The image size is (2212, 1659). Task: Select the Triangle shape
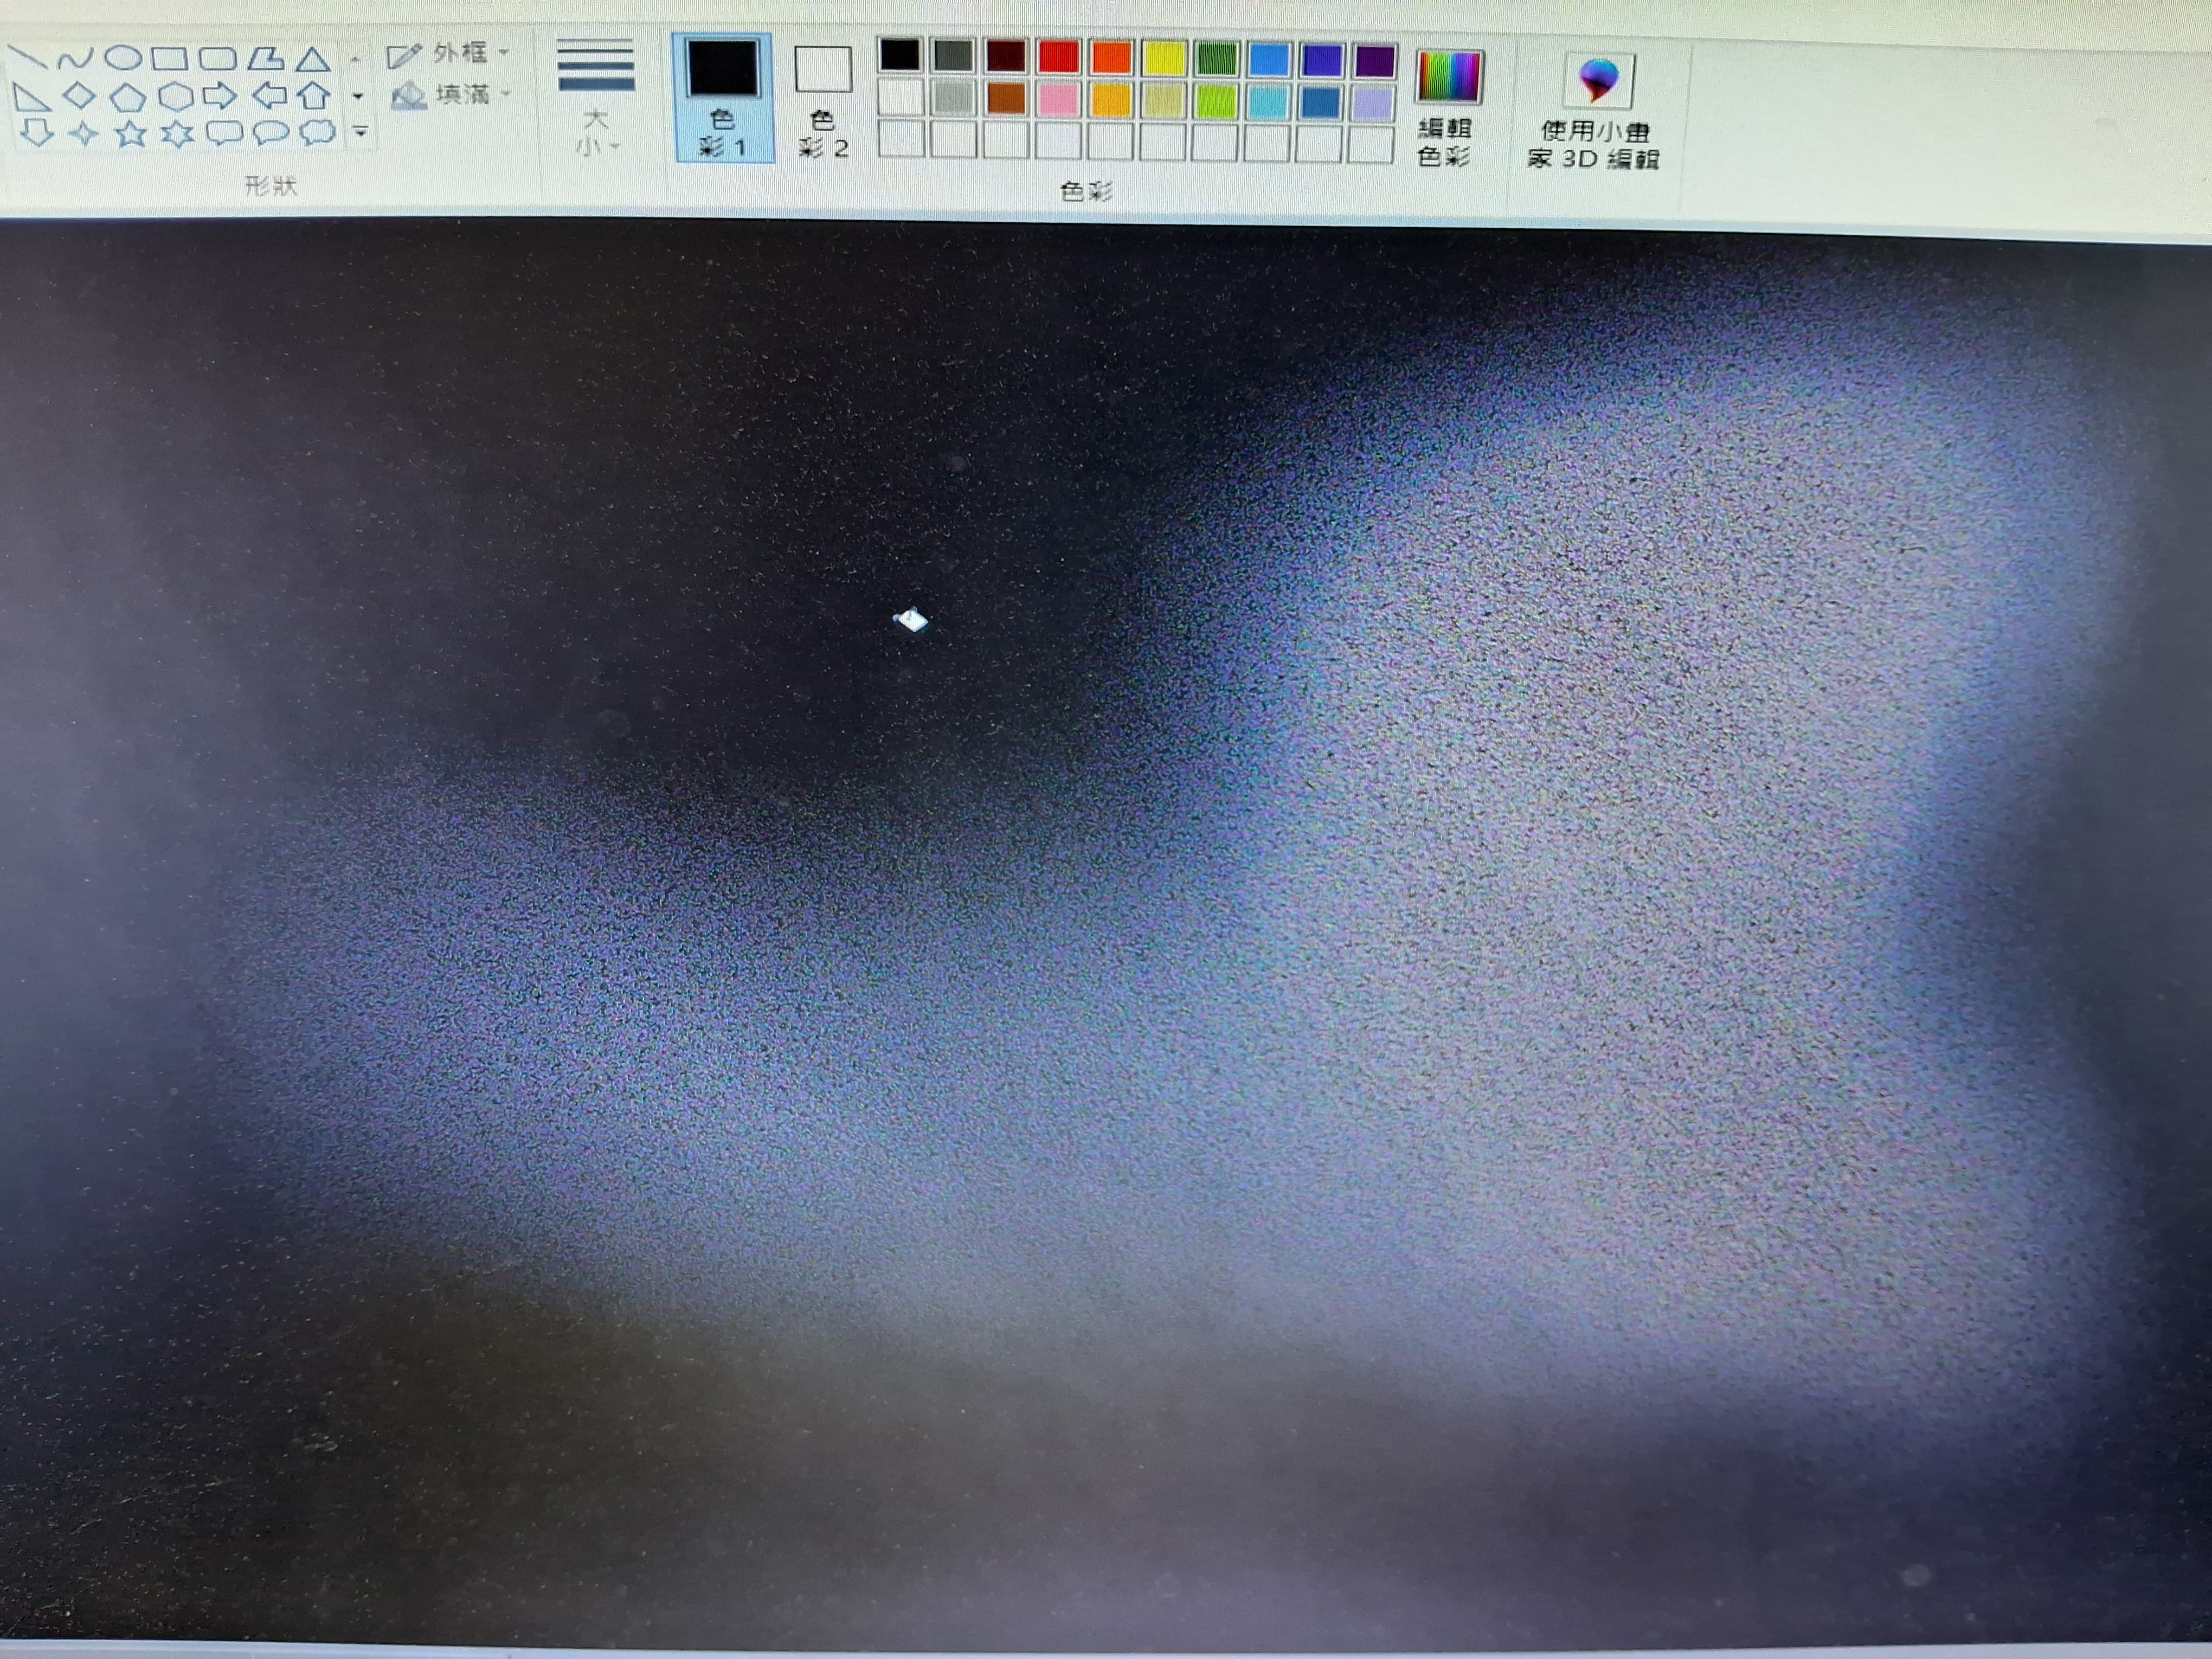tap(313, 59)
